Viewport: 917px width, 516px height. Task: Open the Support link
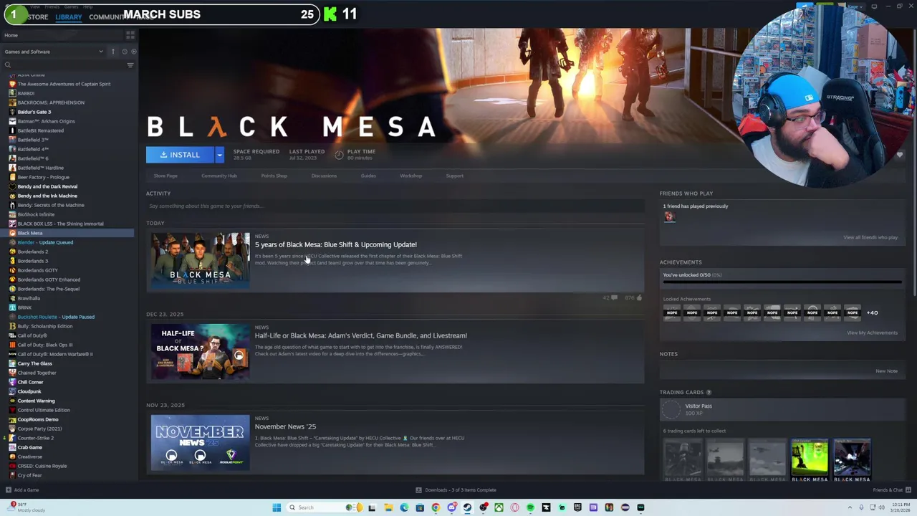[455, 176]
